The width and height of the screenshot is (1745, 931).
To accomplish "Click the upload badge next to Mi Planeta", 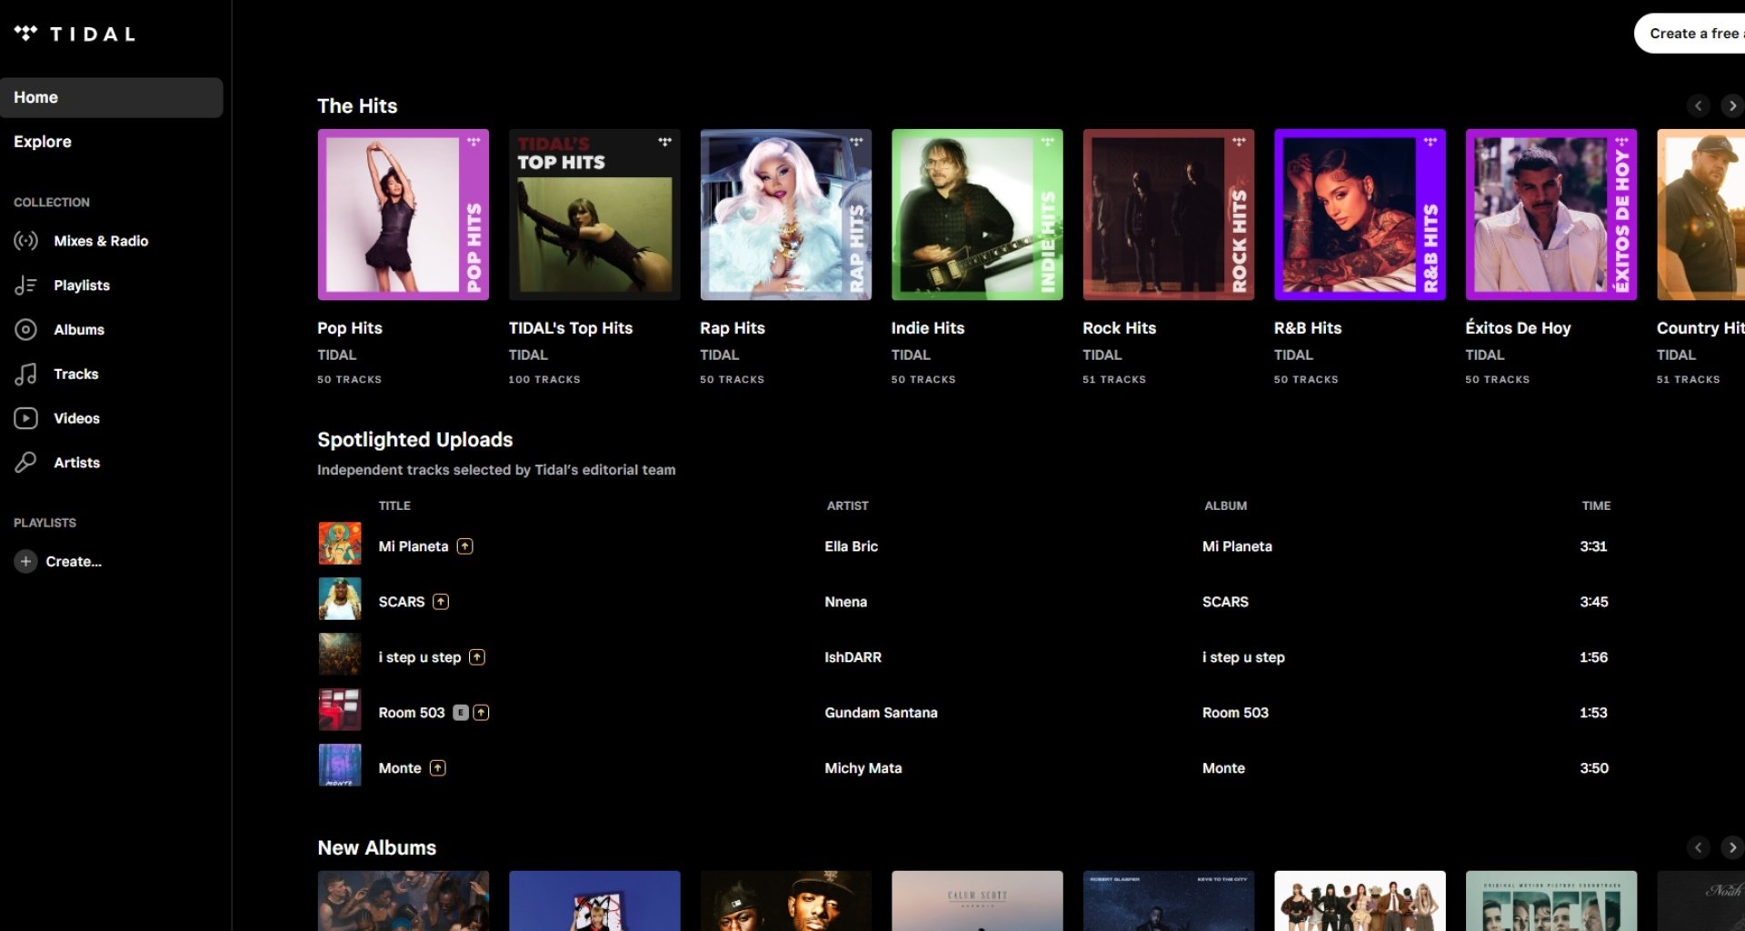I will pos(465,546).
